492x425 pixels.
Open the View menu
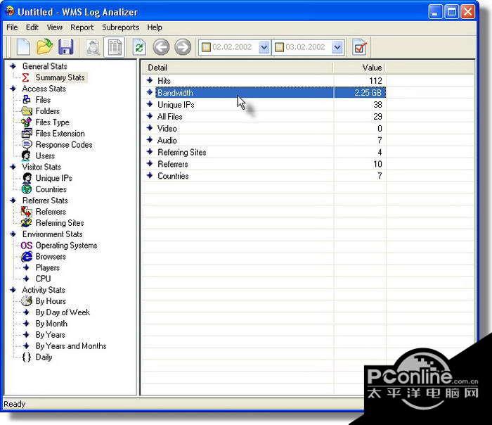coord(55,27)
